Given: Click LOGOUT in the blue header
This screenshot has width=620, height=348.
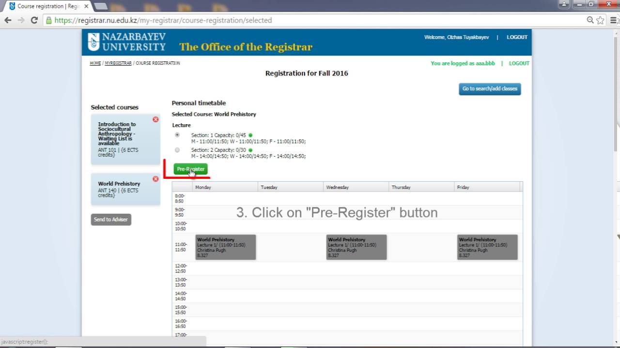Looking at the screenshot, I should [517, 37].
